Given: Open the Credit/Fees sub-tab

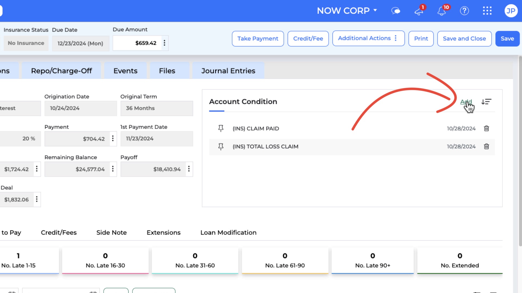Looking at the screenshot, I should point(59,233).
